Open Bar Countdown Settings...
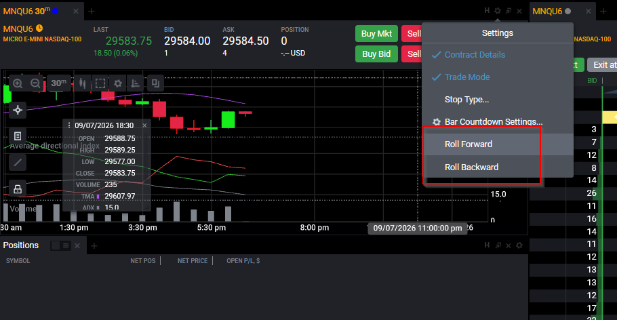This screenshot has width=617, height=320. [498, 121]
